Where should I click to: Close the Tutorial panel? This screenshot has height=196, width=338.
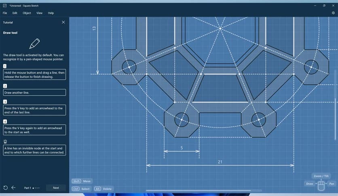pos(63,22)
